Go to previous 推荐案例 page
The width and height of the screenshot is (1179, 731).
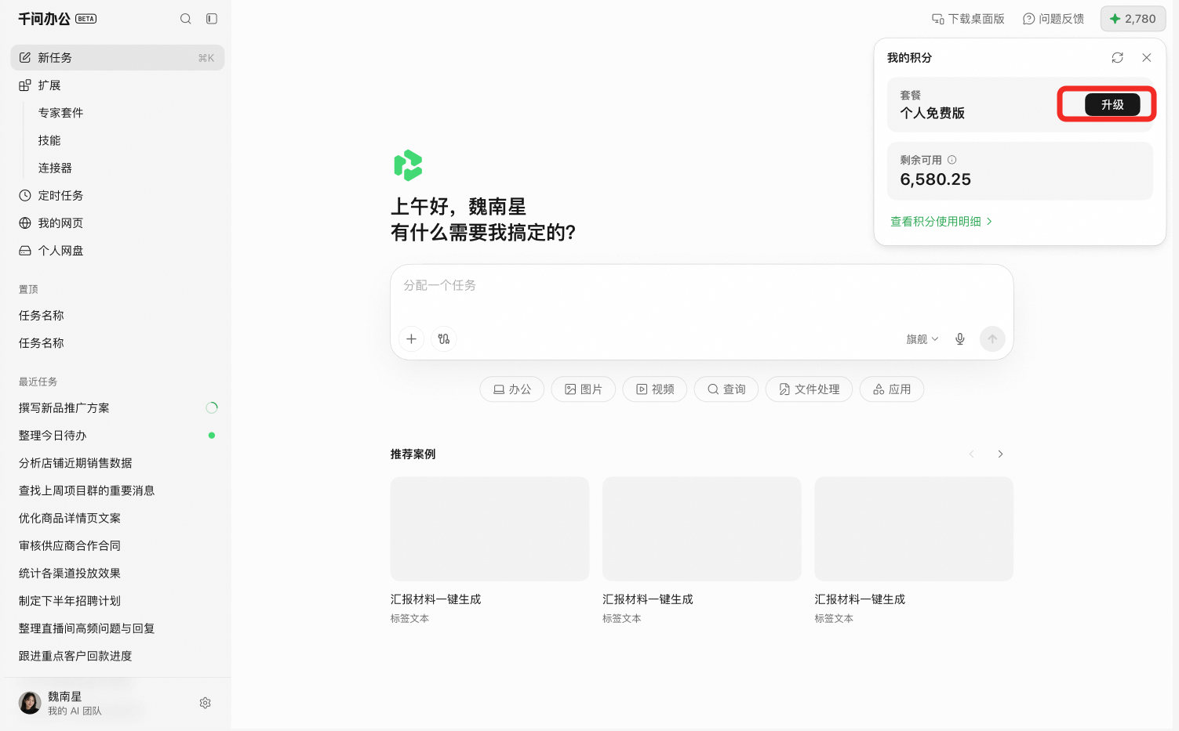pyautogui.click(x=971, y=454)
